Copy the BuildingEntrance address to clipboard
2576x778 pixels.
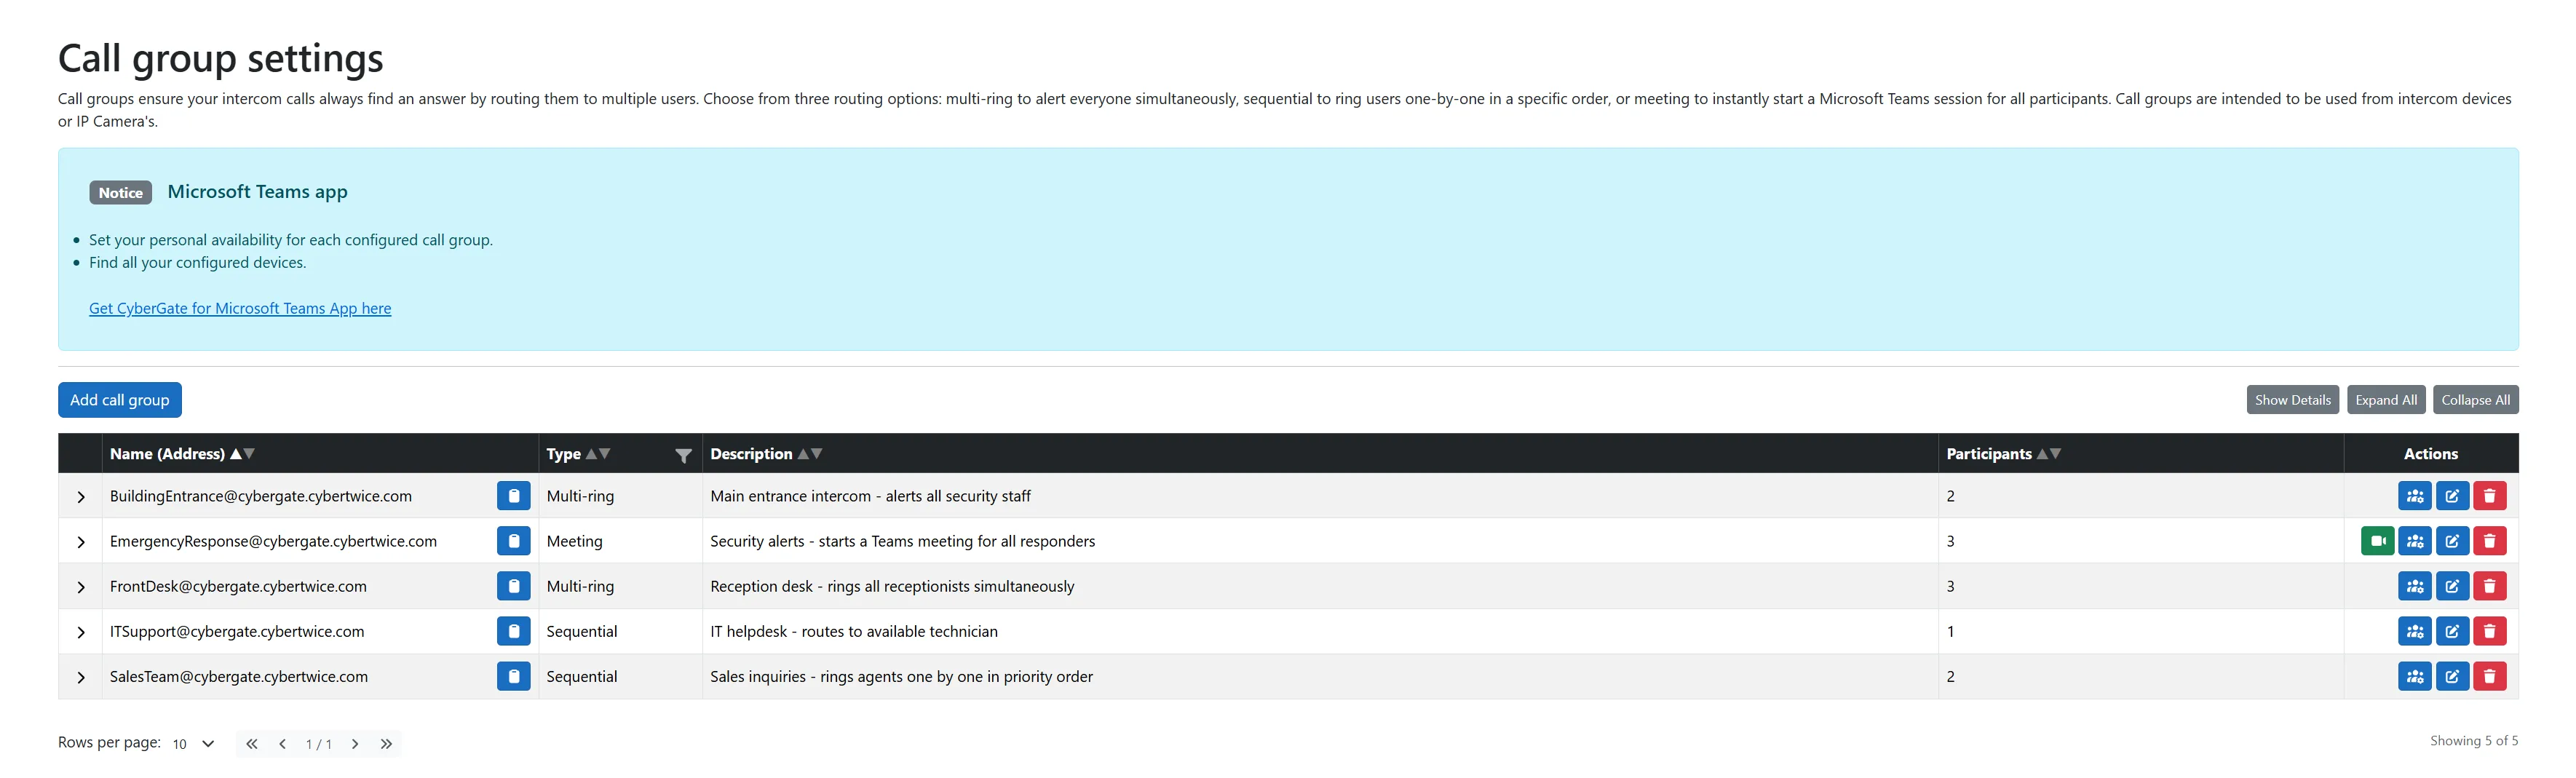tap(513, 496)
